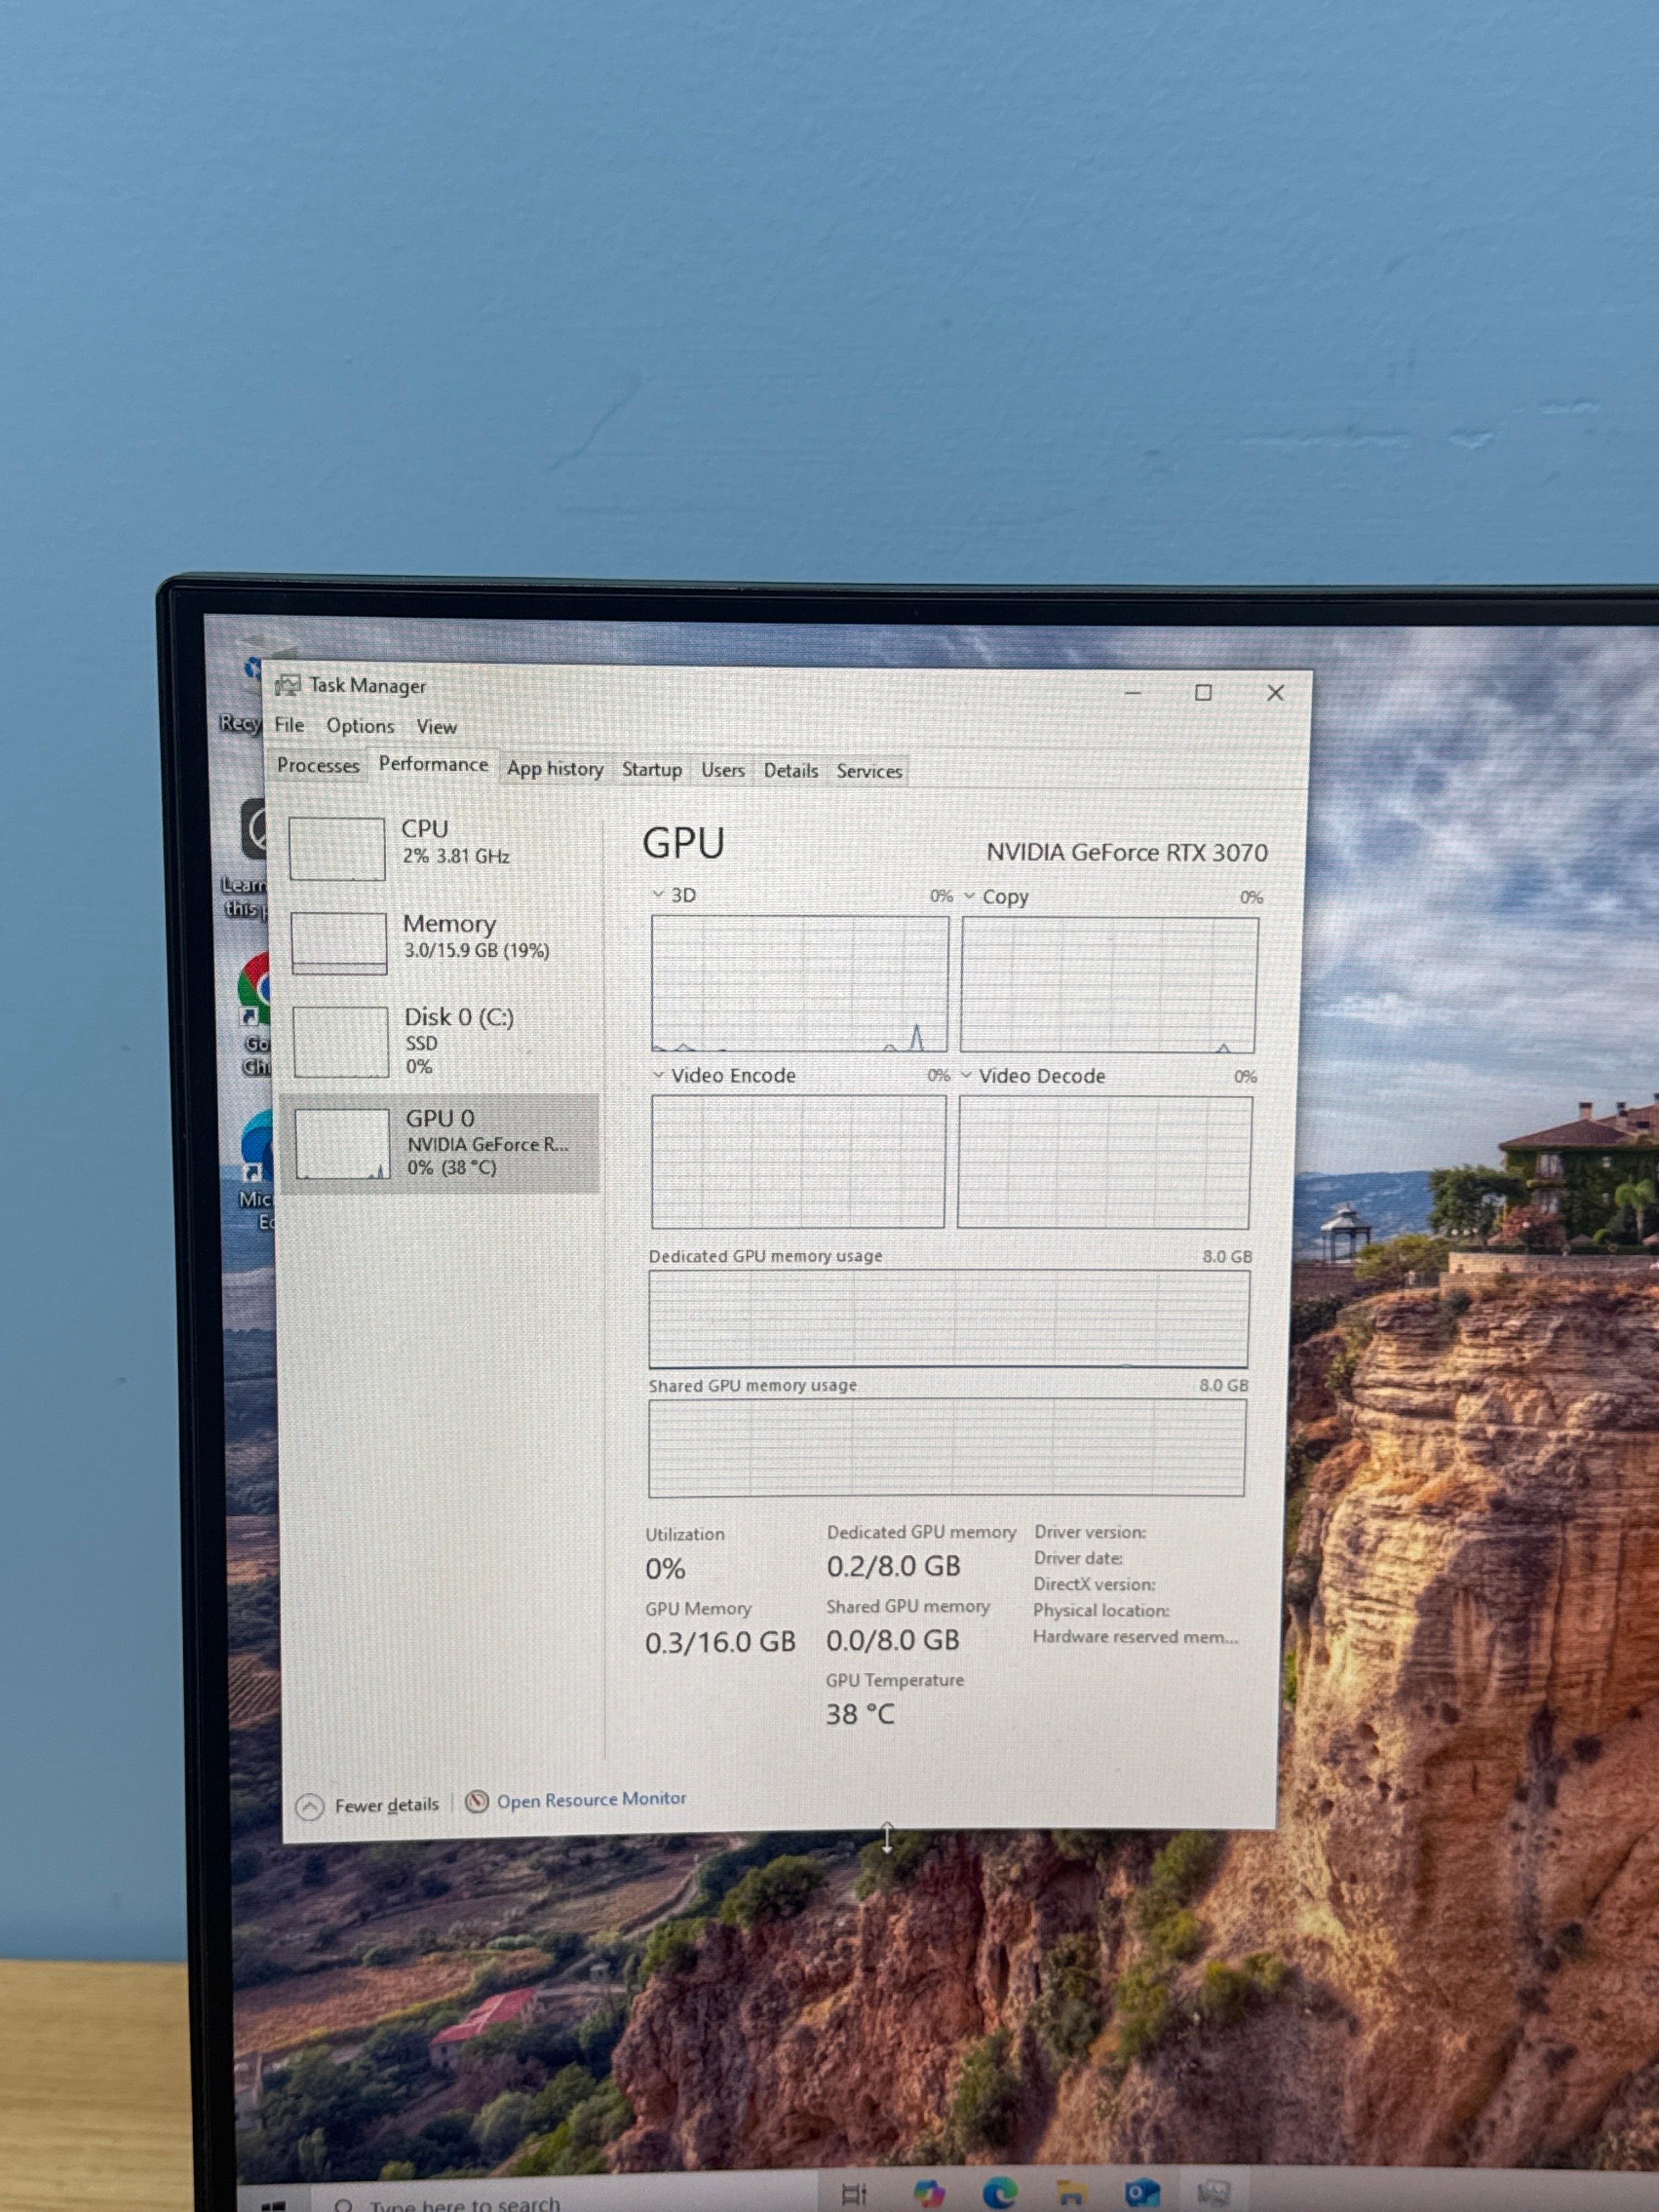Screen dimensions: 1659x2212
Task: Select CPU in the performance sidebar
Action: point(440,847)
